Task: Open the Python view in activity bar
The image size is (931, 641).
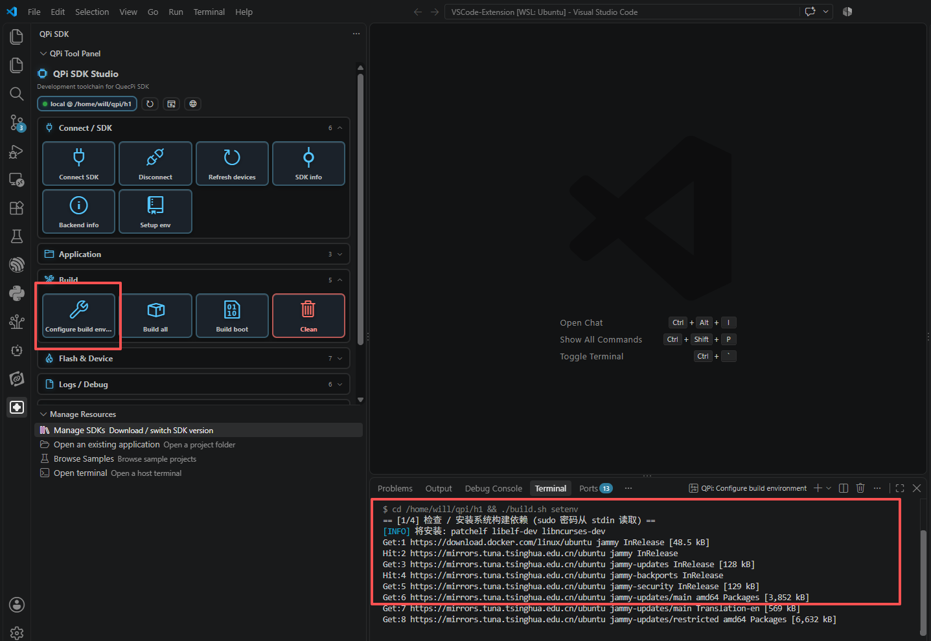Action: (17, 293)
